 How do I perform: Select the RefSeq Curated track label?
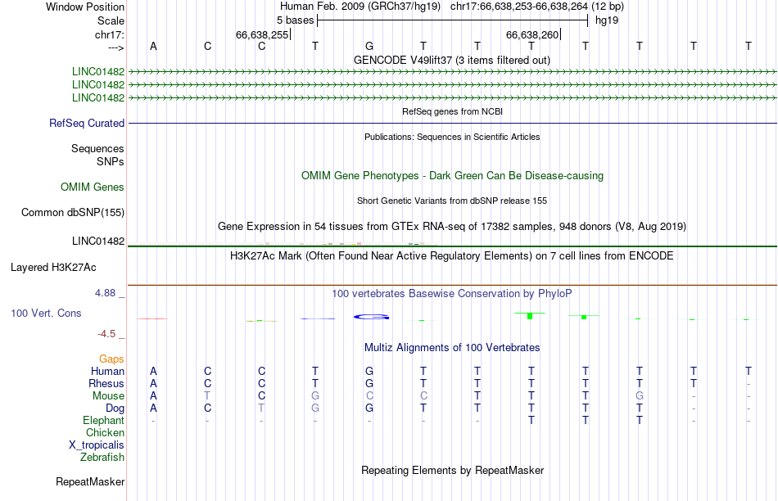click(x=87, y=123)
